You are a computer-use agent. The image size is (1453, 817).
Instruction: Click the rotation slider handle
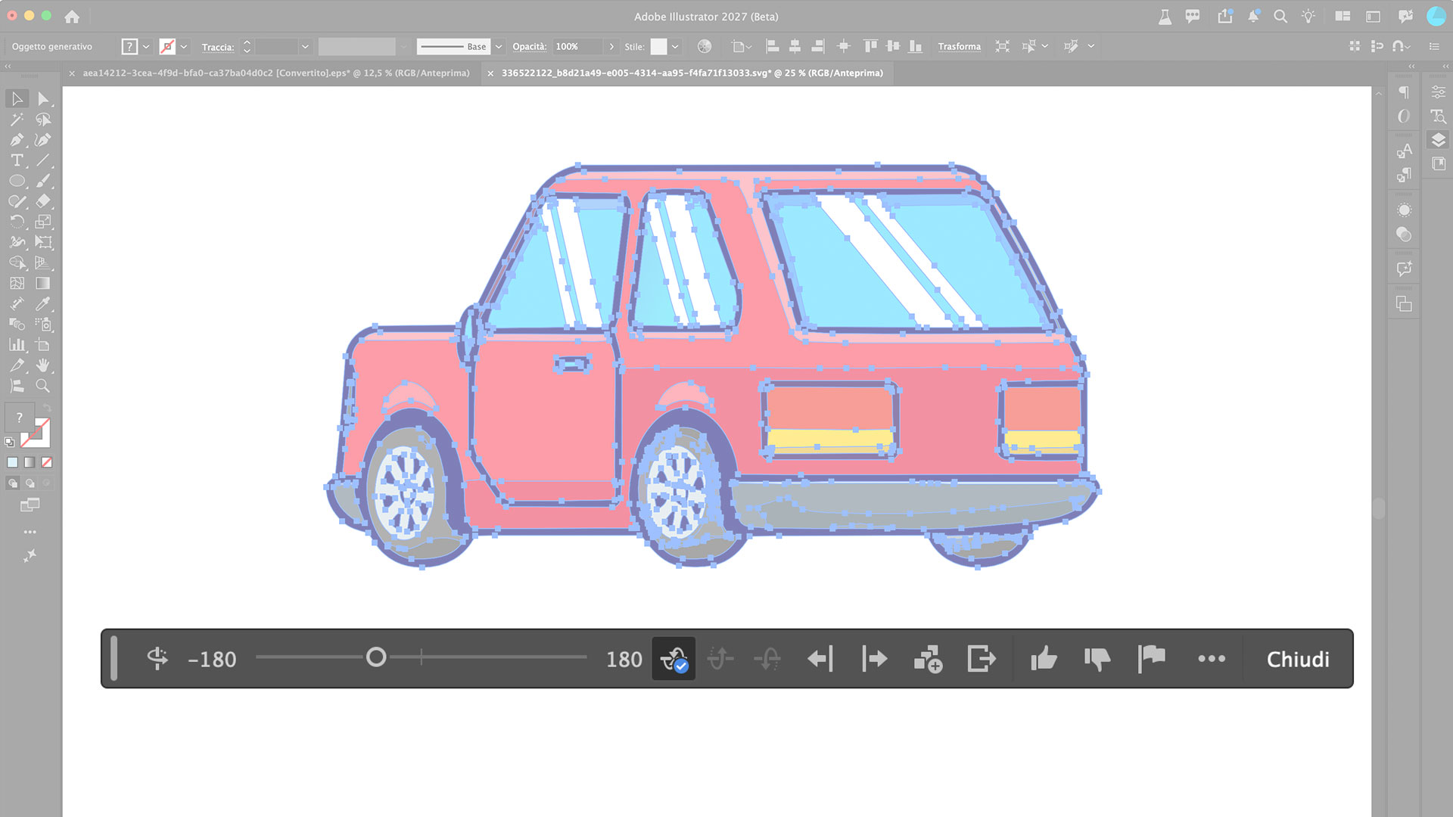click(x=376, y=657)
